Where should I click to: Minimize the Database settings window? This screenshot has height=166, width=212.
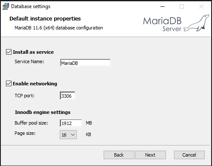[163, 6]
